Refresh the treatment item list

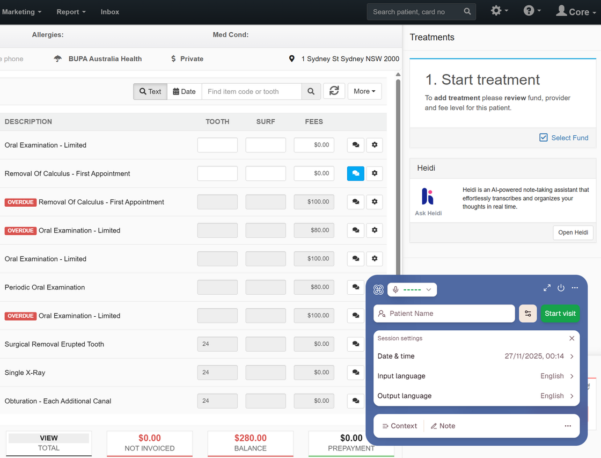[x=334, y=91]
